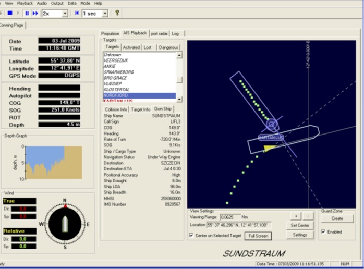Screen dimensions: 364x269
Task: Open the 2x playback speed dropdown
Action: tap(65, 13)
